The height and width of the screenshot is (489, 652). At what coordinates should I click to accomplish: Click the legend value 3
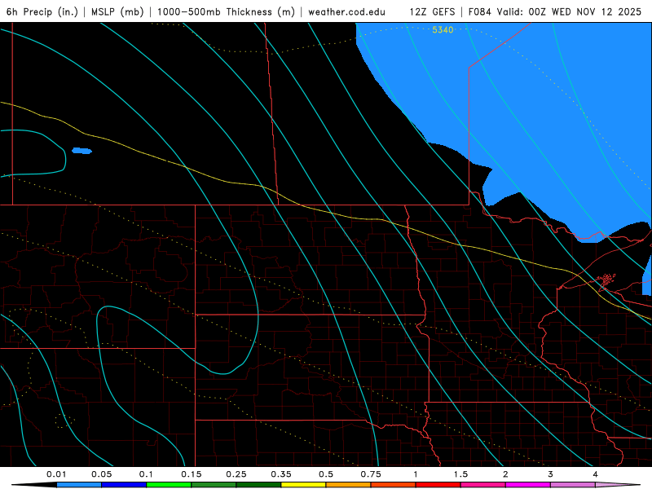550,474
